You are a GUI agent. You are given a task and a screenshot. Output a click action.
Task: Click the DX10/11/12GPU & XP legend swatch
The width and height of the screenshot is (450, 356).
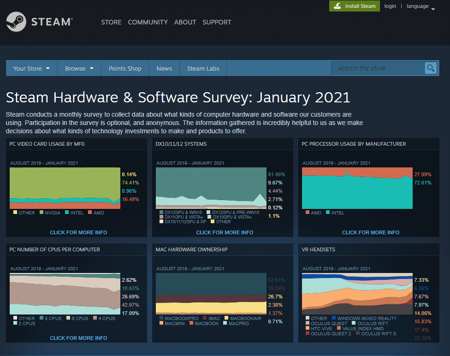coord(161,222)
